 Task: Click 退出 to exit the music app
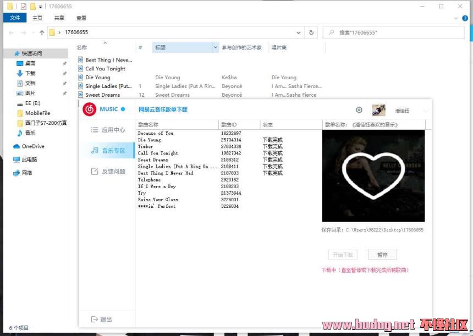[102, 319]
